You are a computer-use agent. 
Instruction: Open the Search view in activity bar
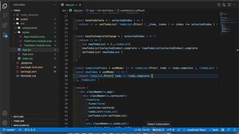[5, 15]
